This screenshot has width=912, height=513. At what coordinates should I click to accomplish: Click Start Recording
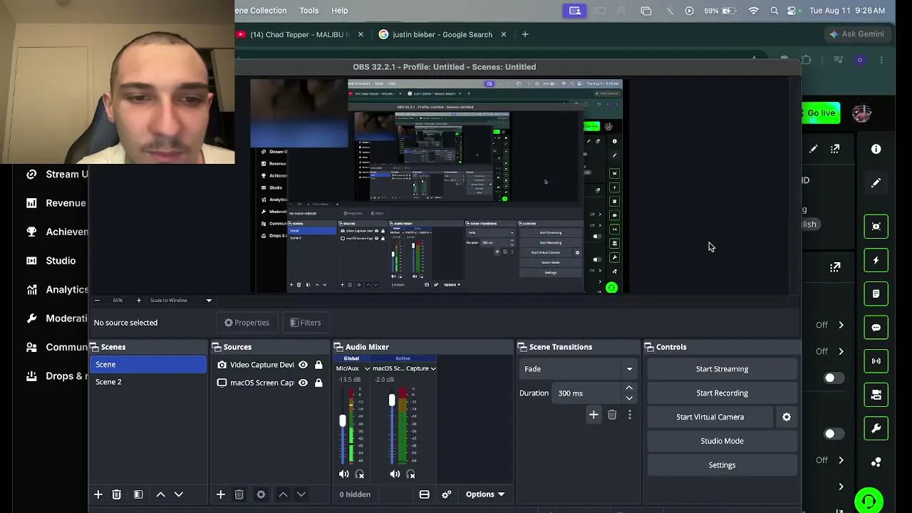click(722, 393)
